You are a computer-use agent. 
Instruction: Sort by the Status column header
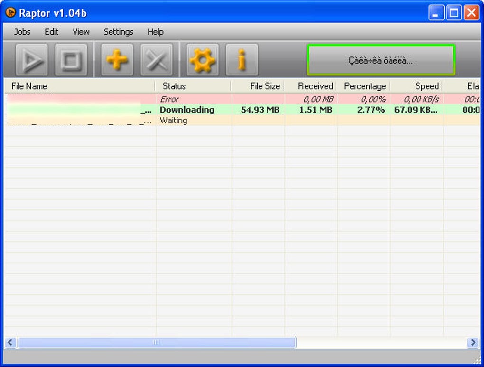pyautogui.click(x=193, y=86)
